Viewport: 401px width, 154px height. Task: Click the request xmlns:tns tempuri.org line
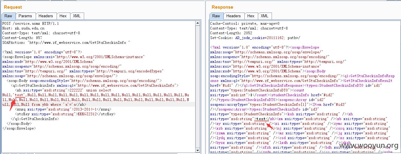(83, 71)
